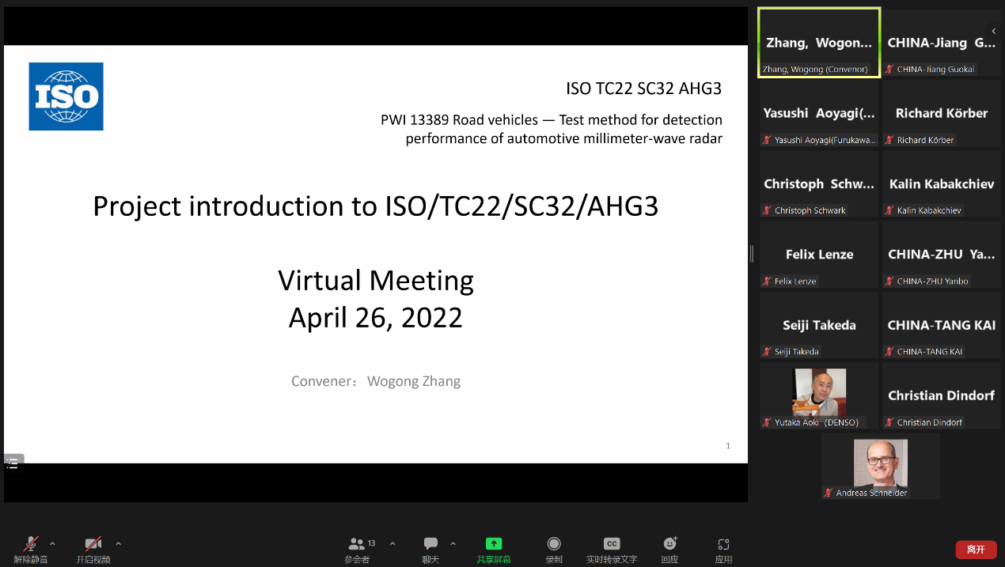Expand the arrow next to chat

tap(453, 543)
